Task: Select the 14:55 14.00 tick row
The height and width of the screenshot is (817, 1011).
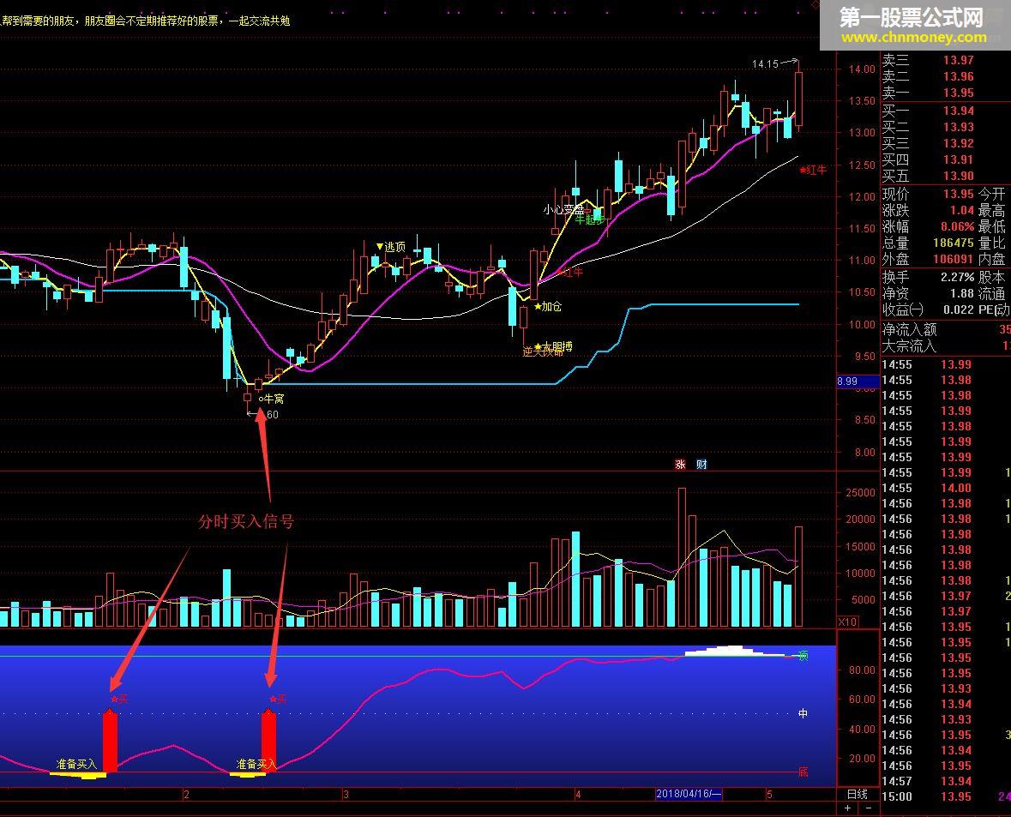Action: (x=946, y=488)
